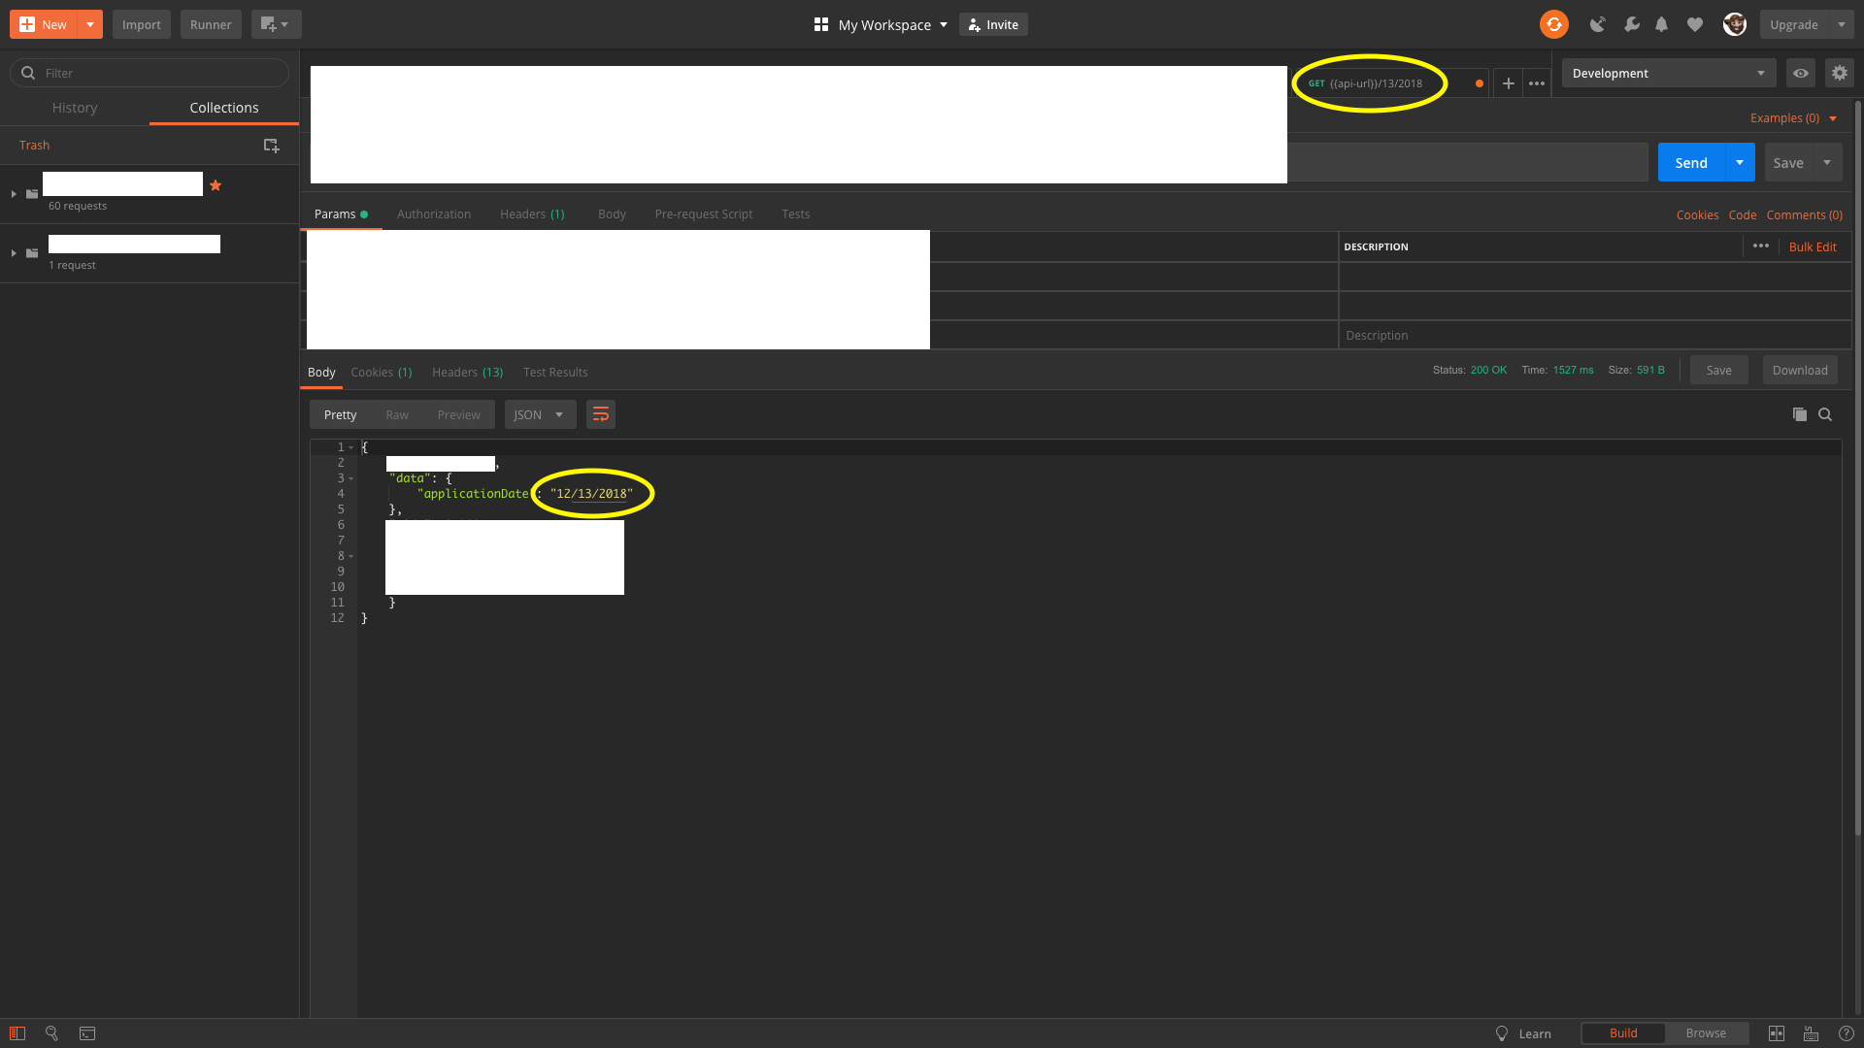
Task: Open the JSON response format dropdown
Action: point(540,414)
